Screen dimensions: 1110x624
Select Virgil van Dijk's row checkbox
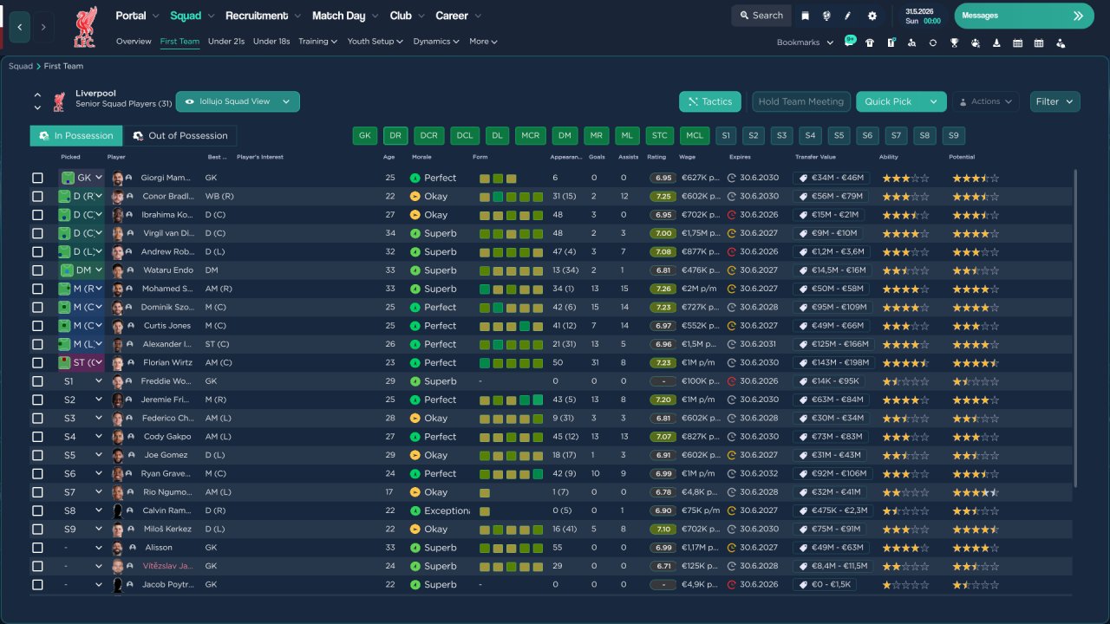pos(37,233)
